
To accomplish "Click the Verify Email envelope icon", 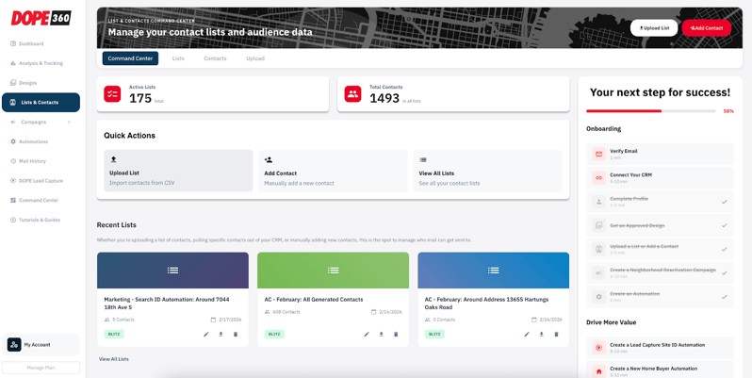I will click(598, 154).
